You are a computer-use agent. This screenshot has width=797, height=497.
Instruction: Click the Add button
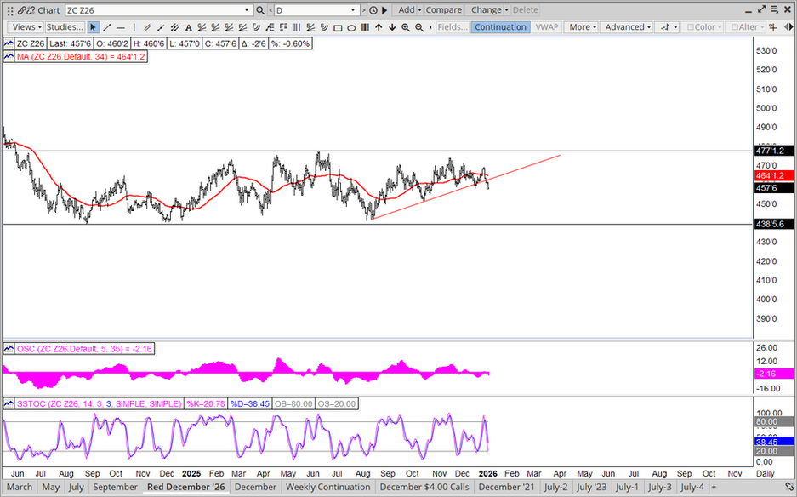point(406,10)
